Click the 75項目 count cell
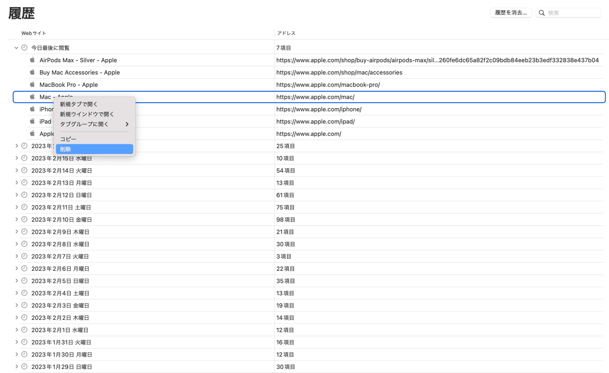 pos(286,207)
